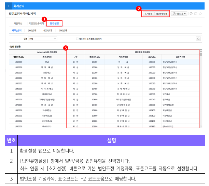Screen dimensions: 209x186
Task: Click the 법인조정 계정과목 group header
Action: (142, 52)
